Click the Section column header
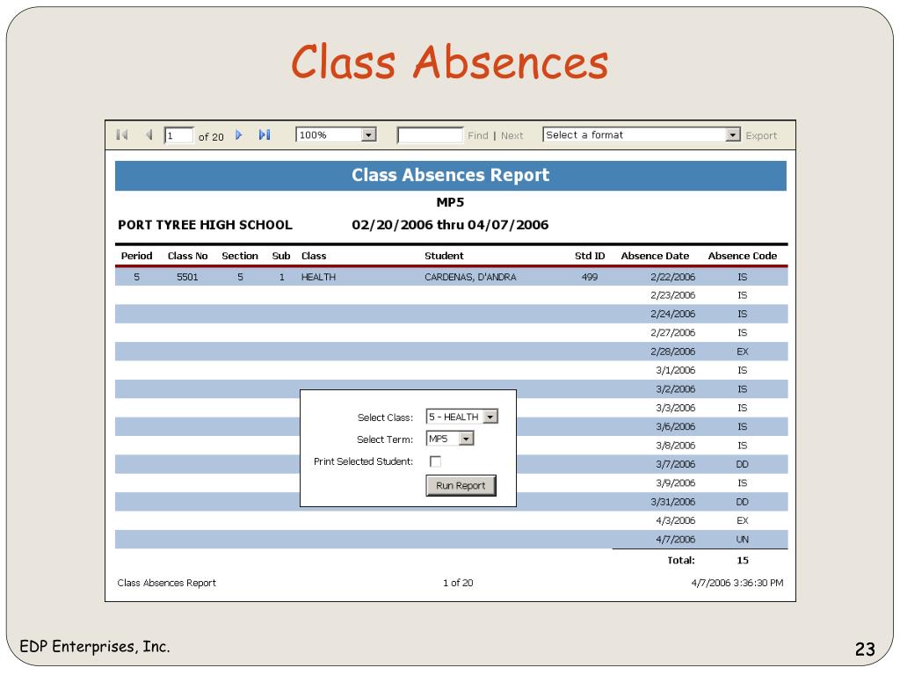 pyautogui.click(x=240, y=256)
